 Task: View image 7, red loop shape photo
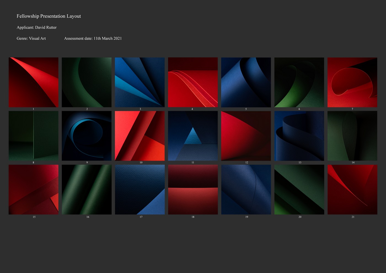[x=352, y=82]
